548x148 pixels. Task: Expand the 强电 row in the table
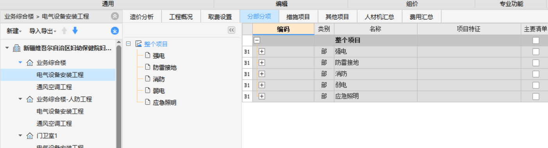click(262, 51)
